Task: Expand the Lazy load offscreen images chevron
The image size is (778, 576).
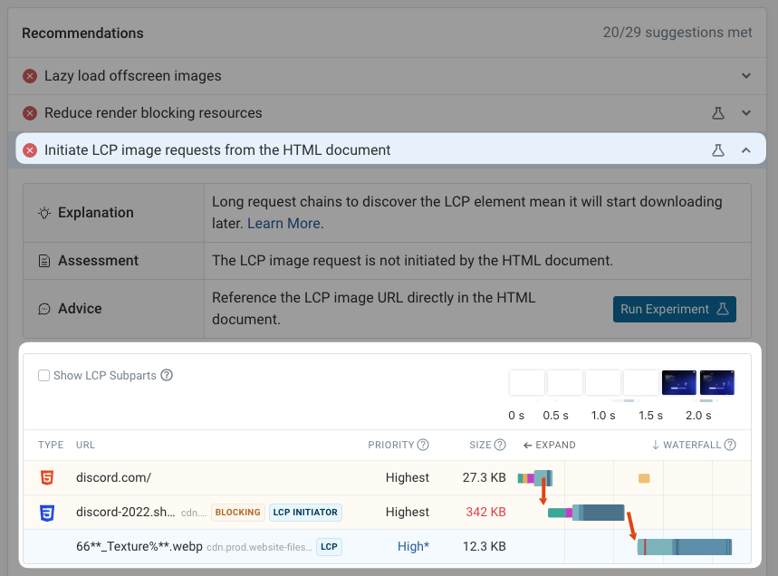Action: point(746,76)
